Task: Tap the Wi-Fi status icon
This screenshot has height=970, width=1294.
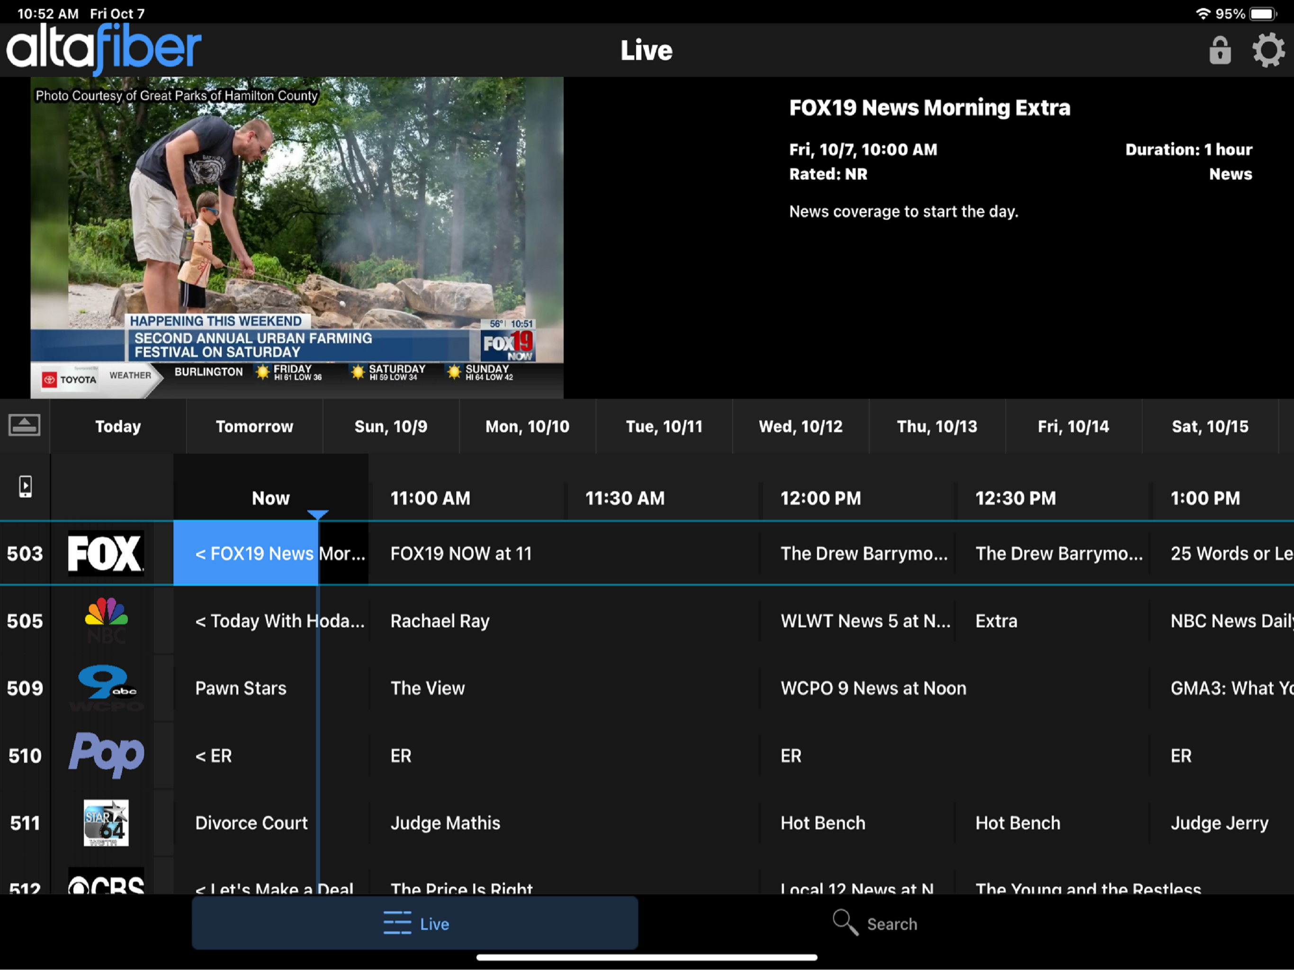Action: pos(1203,13)
